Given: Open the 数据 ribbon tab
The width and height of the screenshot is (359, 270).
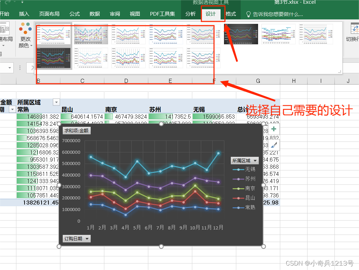Looking at the screenshot, I should pyautogui.click(x=94, y=14).
